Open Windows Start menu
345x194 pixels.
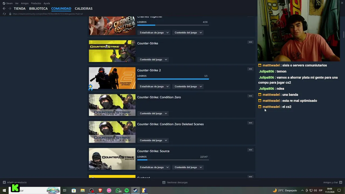tap(4, 190)
